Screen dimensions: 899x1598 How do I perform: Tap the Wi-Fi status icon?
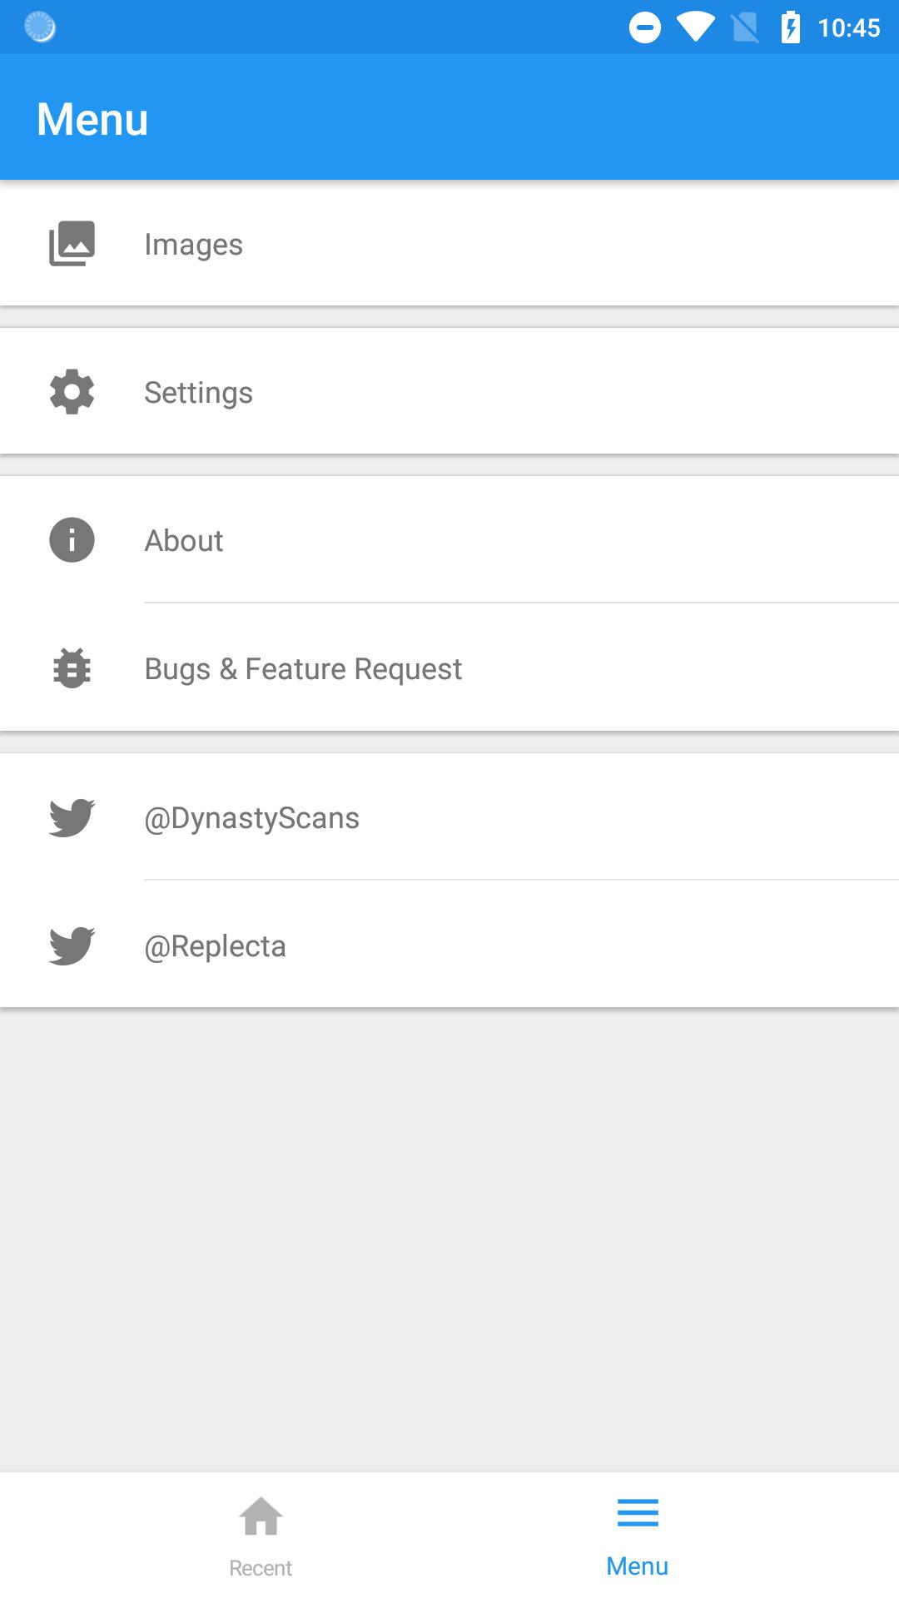click(x=695, y=27)
